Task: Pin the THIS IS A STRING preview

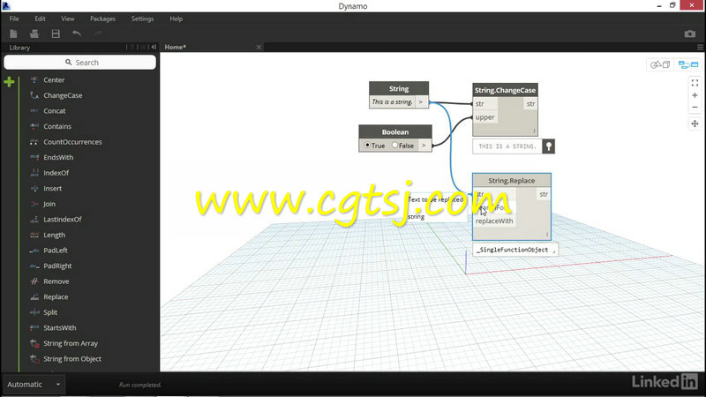Action: pos(548,146)
